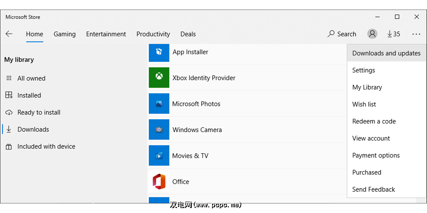Click the Microsoft Photos app icon
Screen dimensions: 427x213
pyautogui.click(x=159, y=104)
